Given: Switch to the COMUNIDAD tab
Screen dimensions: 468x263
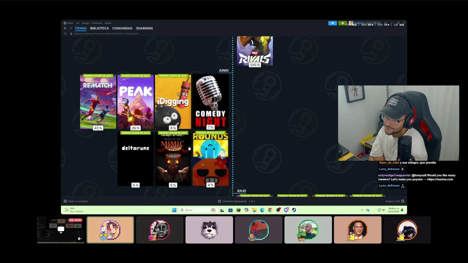Looking at the screenshot, I should [x=122, y=28].
